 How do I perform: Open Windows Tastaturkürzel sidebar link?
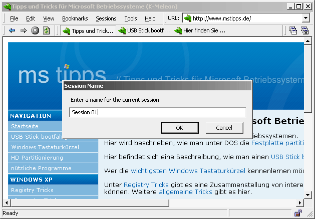click(45, 147)
